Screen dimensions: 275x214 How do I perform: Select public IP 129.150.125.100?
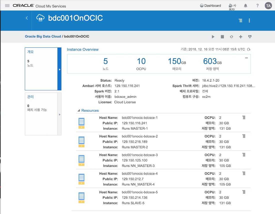(134, 160)
